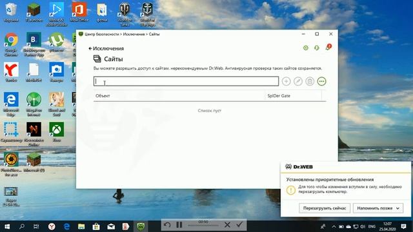Screen dimensions: 413x232
Task: Click the OneDrive cloud tray icon
Action: coord(348,226)
